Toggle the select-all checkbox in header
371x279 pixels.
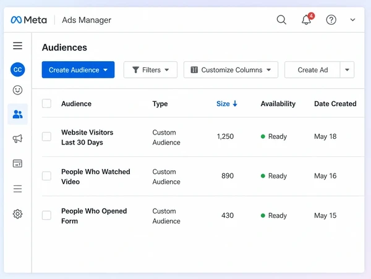46,104
